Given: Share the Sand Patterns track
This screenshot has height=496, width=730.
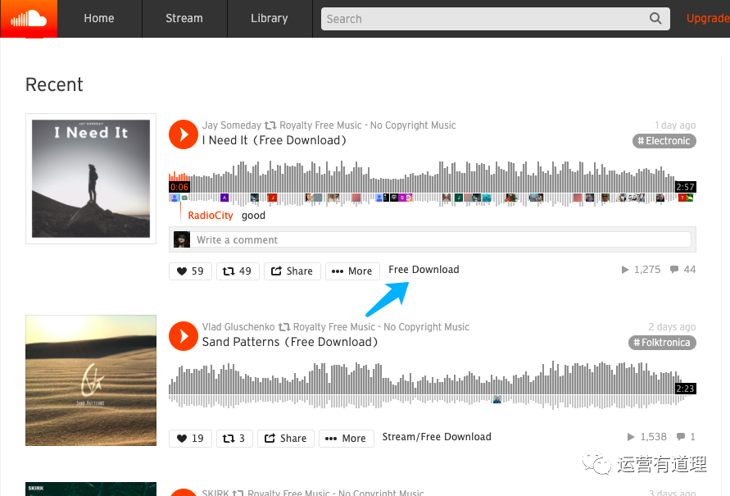Looking at the screenshot, I should [x=285, y=439].
